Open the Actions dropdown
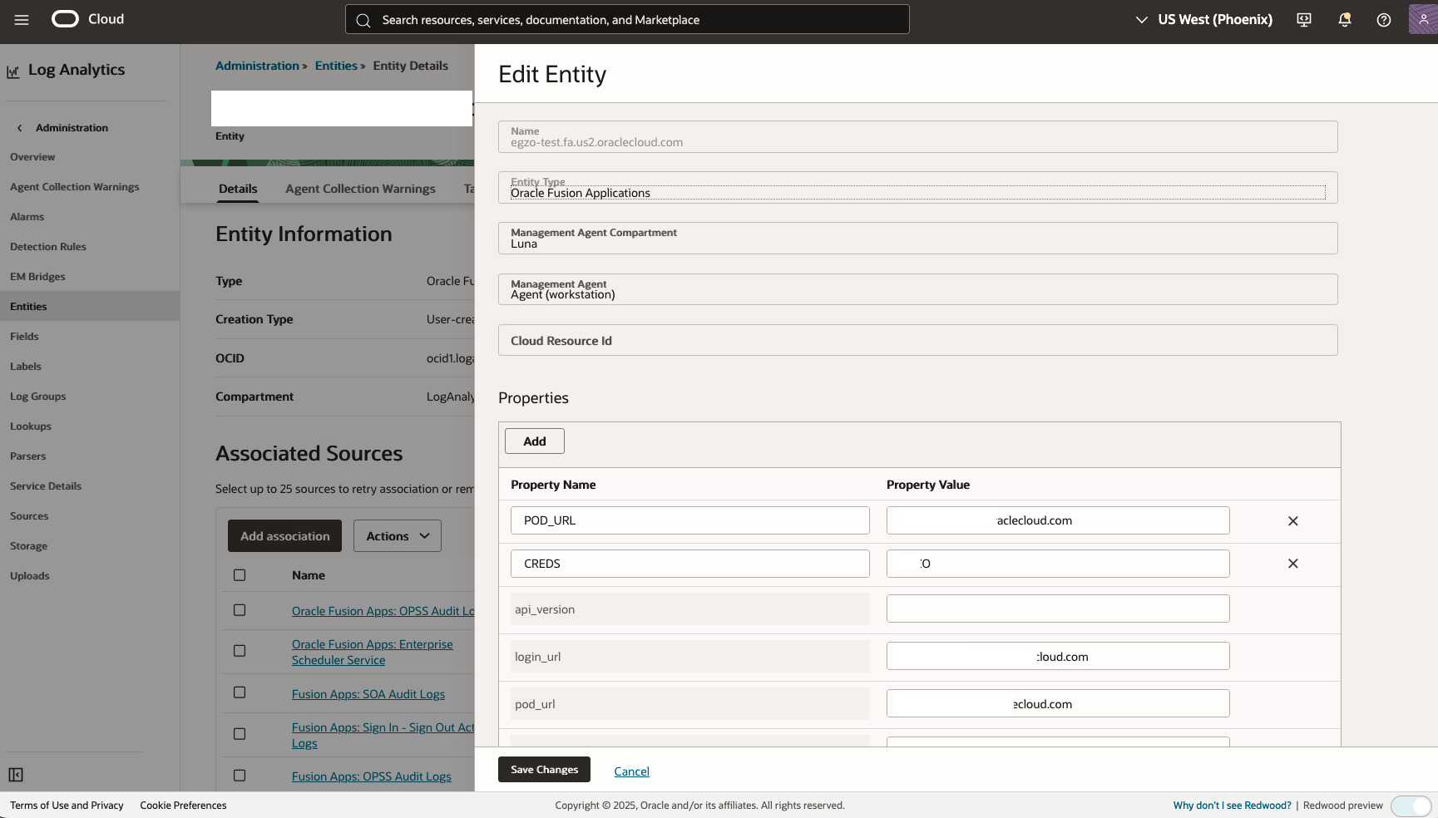Viewport: 1438px width, 818px height. (397, 535)
